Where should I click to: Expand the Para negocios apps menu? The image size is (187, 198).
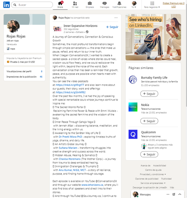click(x=152, y=5)
